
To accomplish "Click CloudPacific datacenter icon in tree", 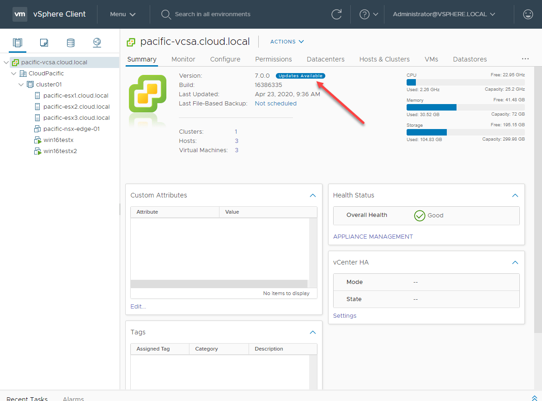I will [23, 74].
